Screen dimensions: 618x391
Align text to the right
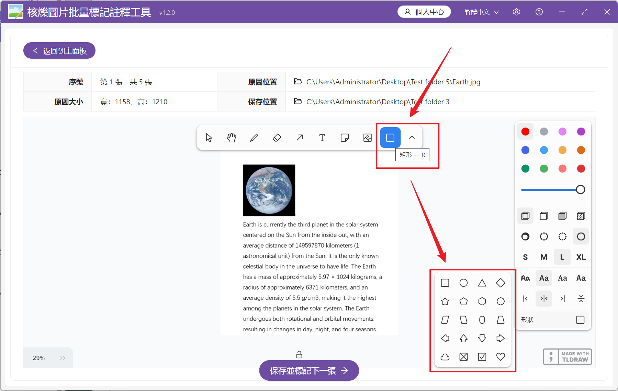pyautogui.click(x=562, y=298)
